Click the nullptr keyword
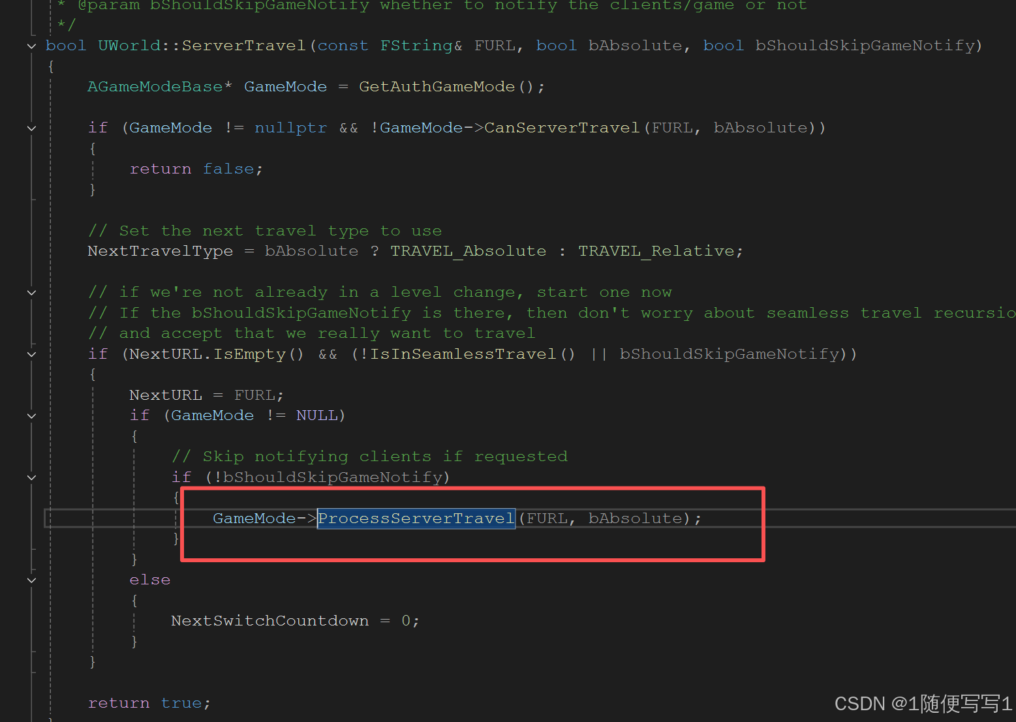Image resolution: width=1016 pixels, height=722 pixels. pyautogui.click(x=290, y=128)
